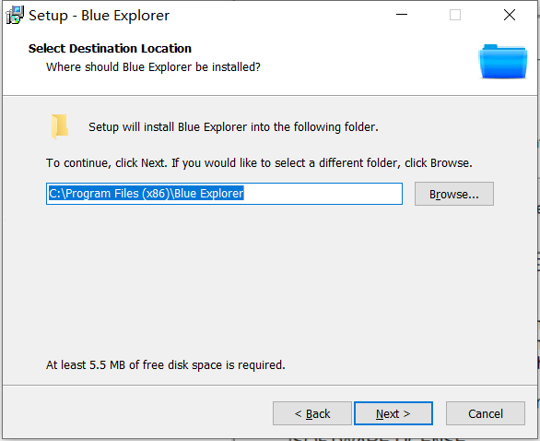Minimize the Setup window
The width and height of the screenshot is (540, 441).
(x=402, y=15)
